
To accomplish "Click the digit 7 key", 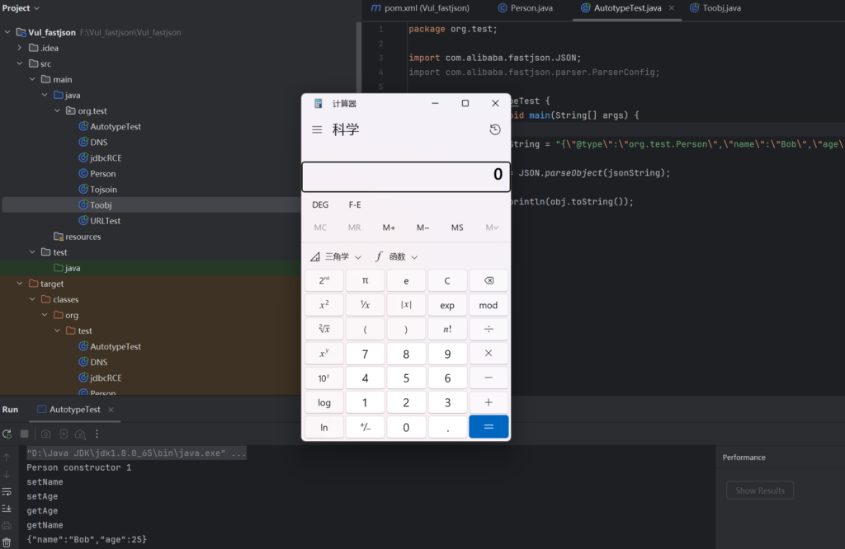I will tap(365, 353).
